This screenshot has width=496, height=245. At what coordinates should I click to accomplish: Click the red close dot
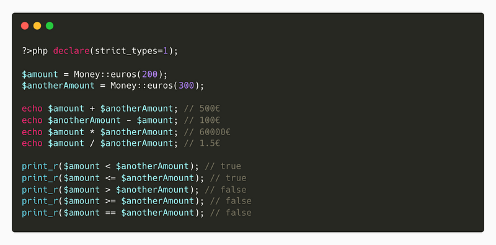tap(25, 25)
